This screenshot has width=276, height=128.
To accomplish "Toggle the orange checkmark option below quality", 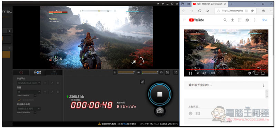I will [20, 100].
